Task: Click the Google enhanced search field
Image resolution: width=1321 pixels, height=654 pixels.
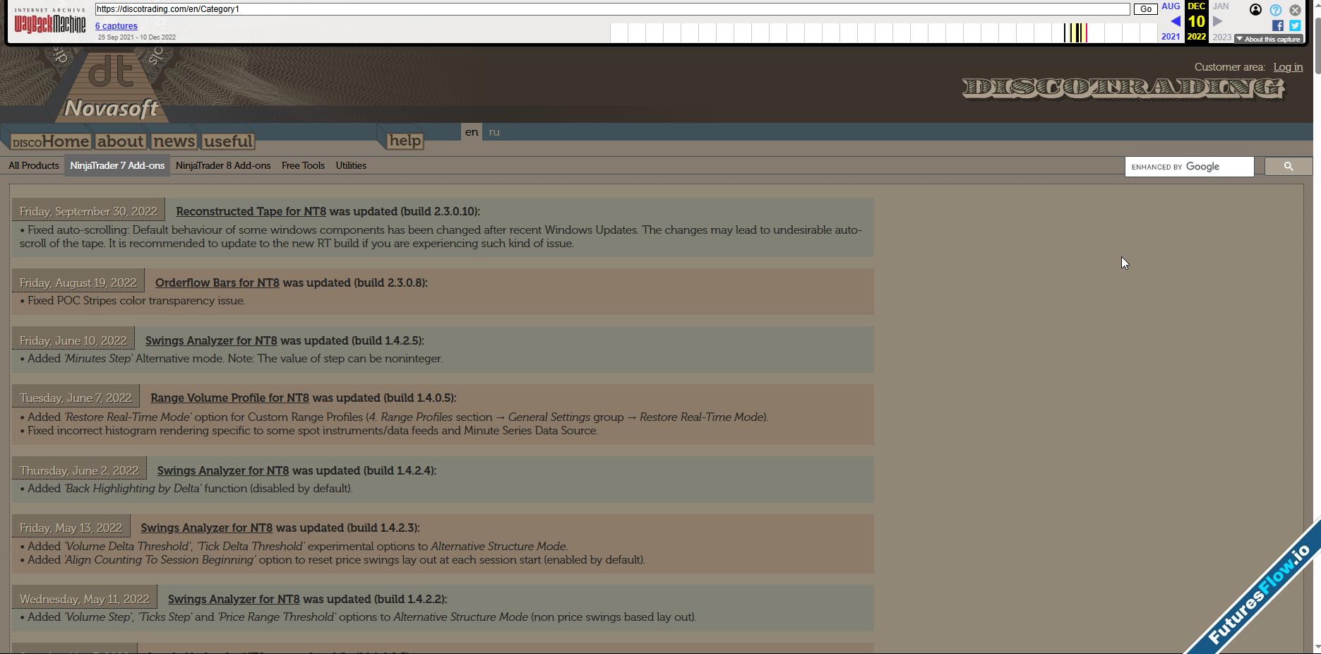Action: pyautogui.click(x=1189, y=167)
